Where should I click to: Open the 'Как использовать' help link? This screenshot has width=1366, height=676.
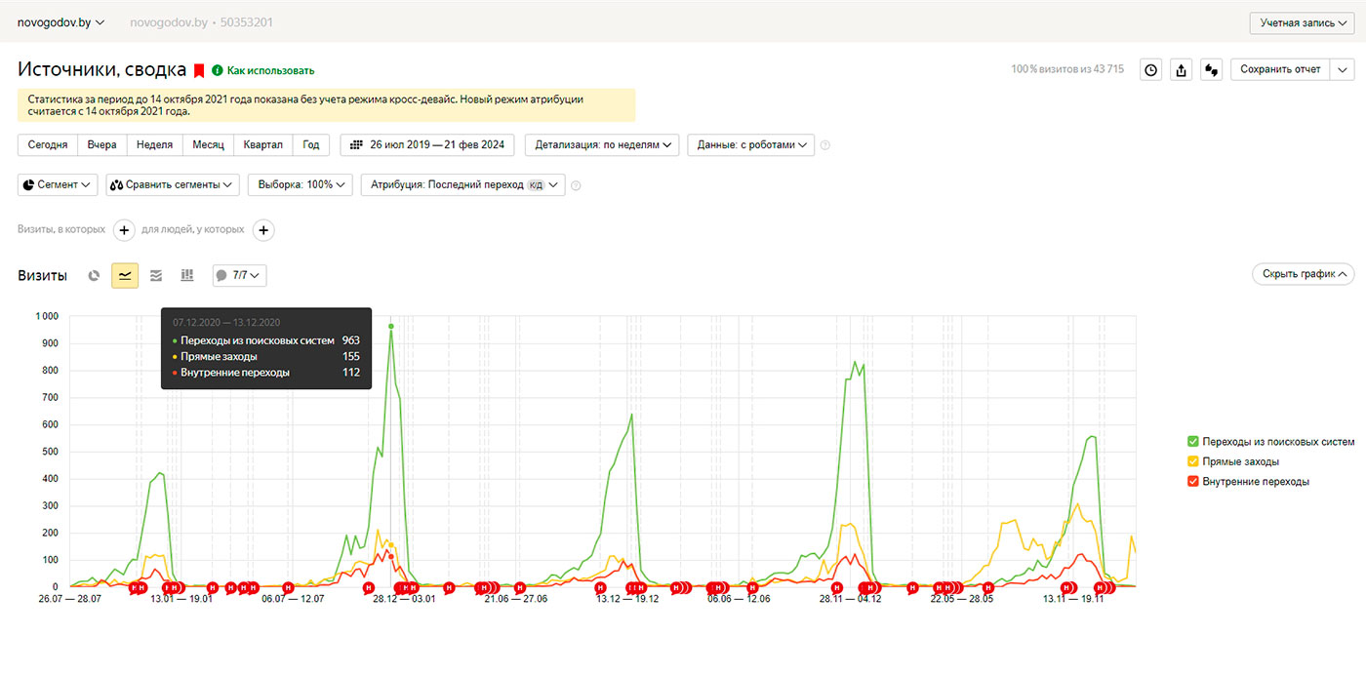tap(270, 70)
